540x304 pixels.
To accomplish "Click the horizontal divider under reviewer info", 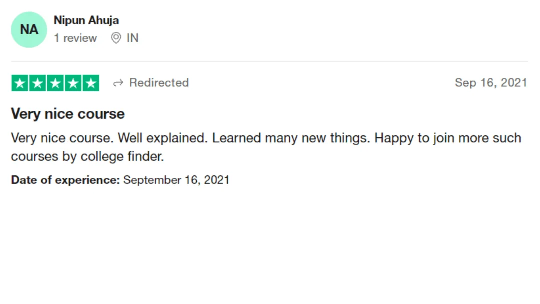I will click(269, 61).
